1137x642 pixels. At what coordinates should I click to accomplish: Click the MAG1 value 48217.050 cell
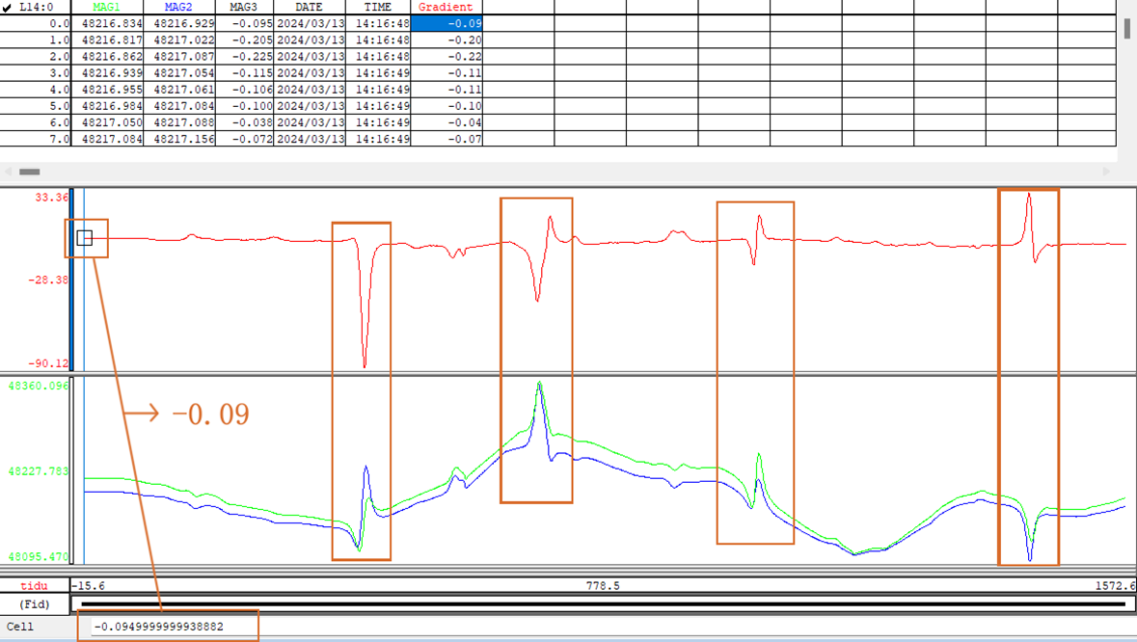(107, 122)
